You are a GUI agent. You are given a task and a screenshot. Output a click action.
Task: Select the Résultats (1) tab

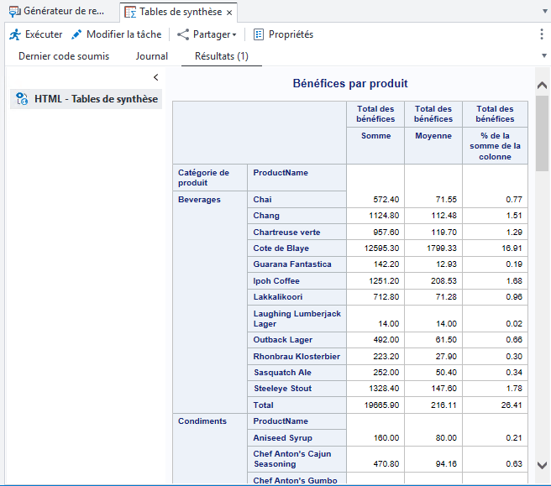(x=222, y=56)
